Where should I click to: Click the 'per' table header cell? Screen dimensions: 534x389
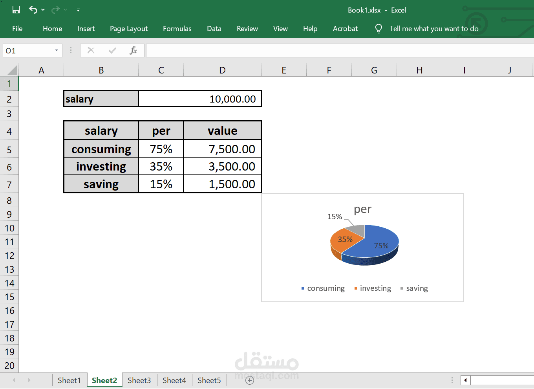coord(161,130)
